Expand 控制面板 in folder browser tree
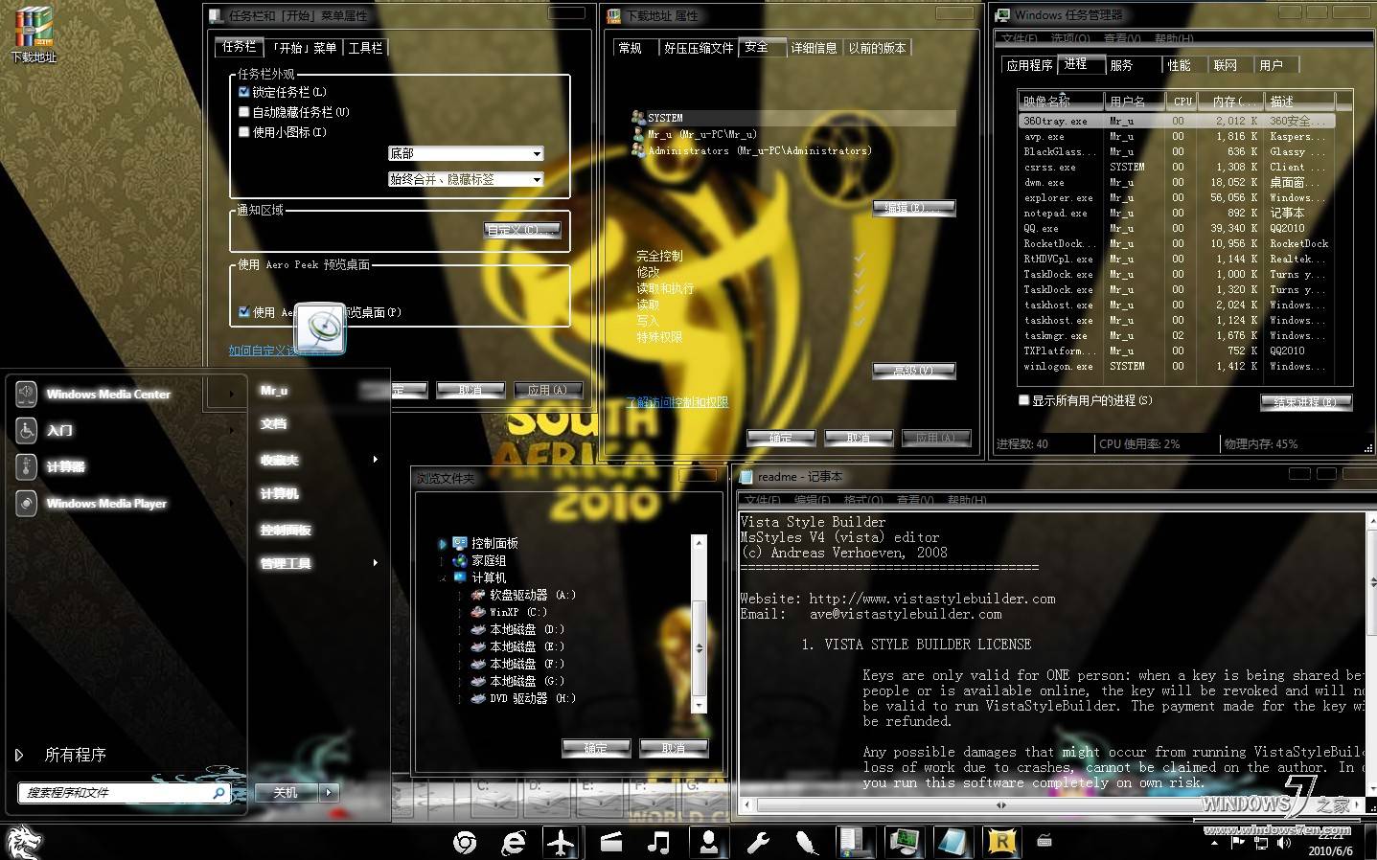This screenshot has width=1377, height=860. (x=442, y=543)
